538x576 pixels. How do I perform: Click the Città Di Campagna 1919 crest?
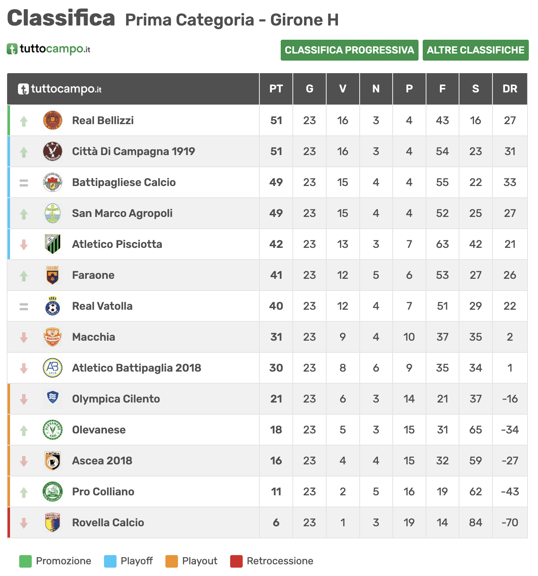[53, 151]
